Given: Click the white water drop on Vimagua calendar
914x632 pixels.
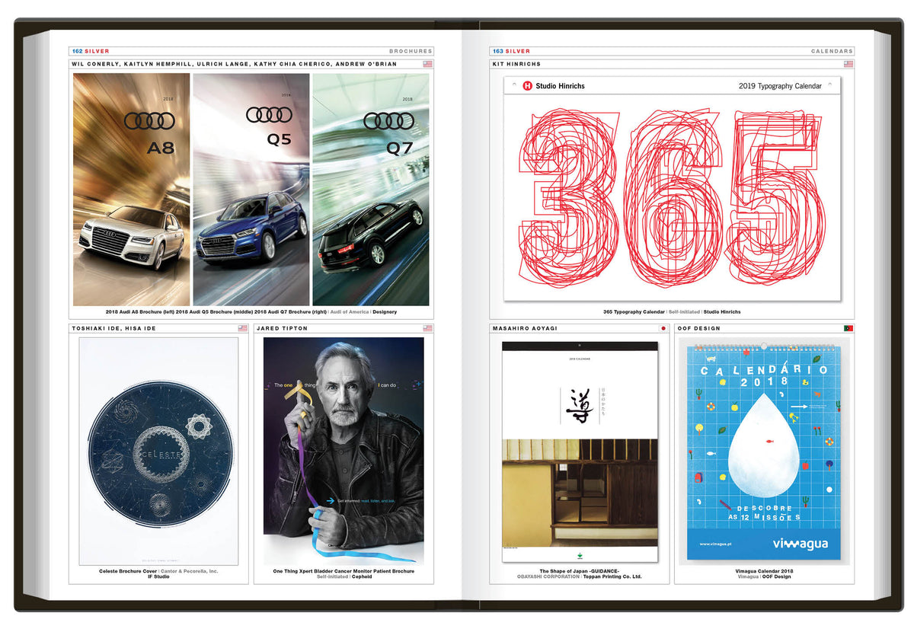Looking at the screenshot, I should (x=765, y=448).
